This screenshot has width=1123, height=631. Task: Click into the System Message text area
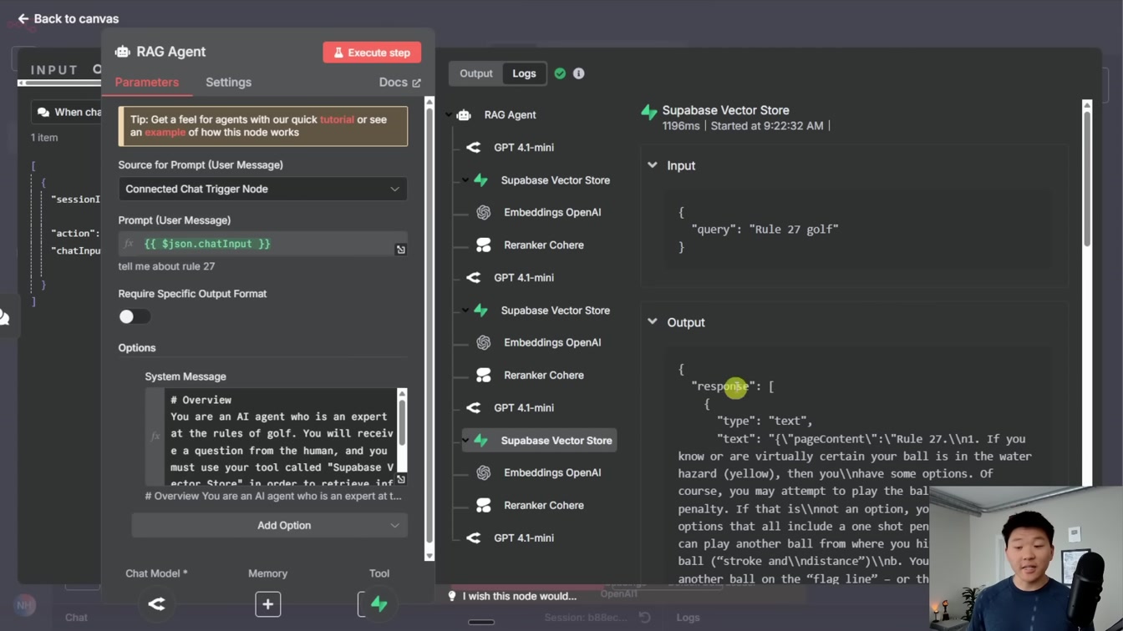pos(281,437)
